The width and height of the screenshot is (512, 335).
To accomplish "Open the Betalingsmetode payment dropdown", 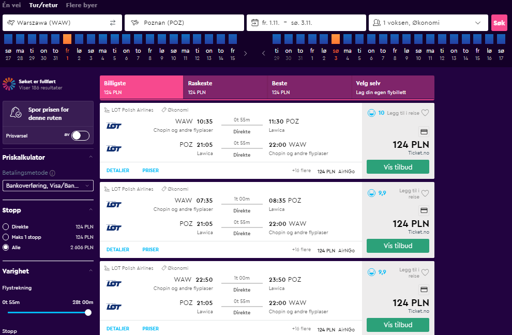I will (48, 186).
